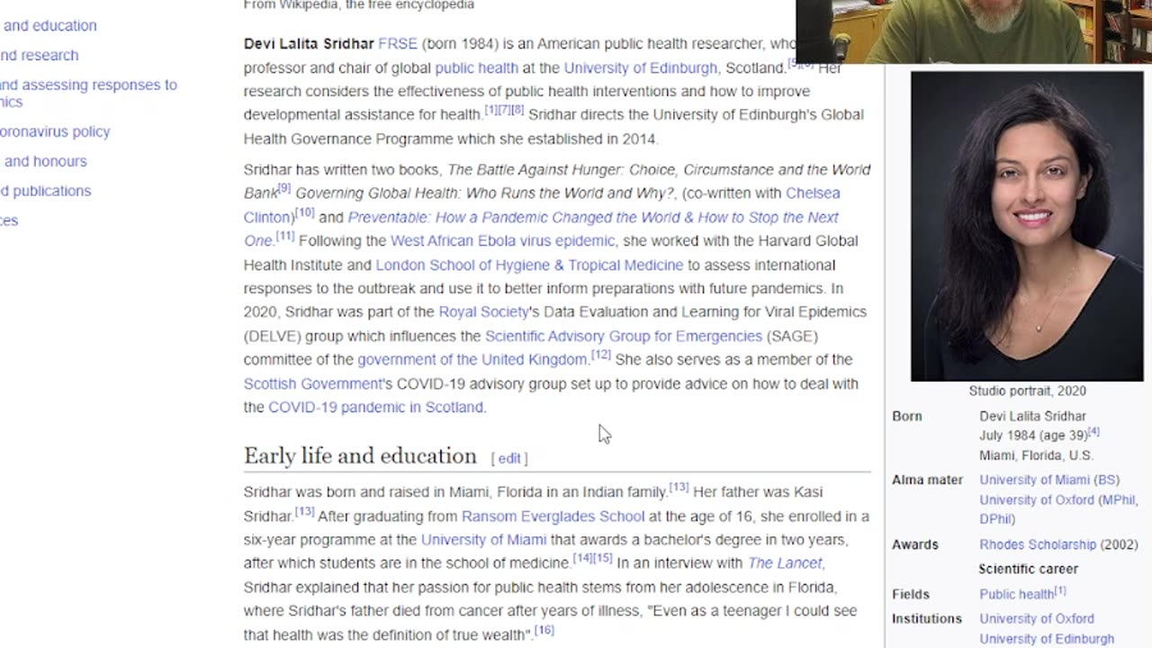Go to 'oronavirus policy' sidebar contents entry
1152x648 pixels.
pos(55,131)
